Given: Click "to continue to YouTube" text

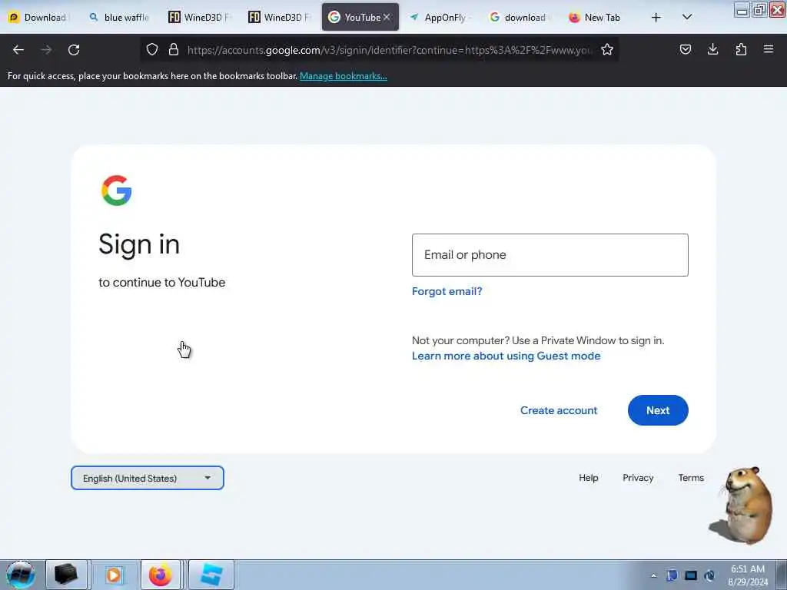Looking at the screenshot, I should pyautogui.click(x=162, y=283).
